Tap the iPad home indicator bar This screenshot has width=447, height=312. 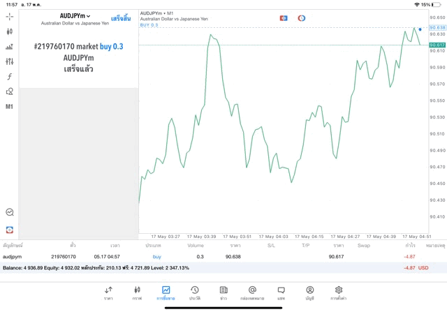pos(223,308)
